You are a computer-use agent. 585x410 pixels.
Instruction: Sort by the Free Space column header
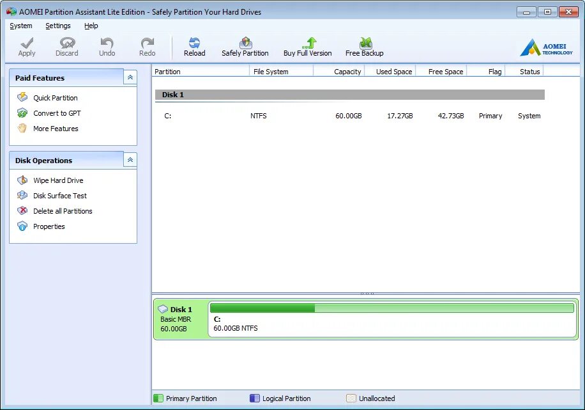click(441, 72)
